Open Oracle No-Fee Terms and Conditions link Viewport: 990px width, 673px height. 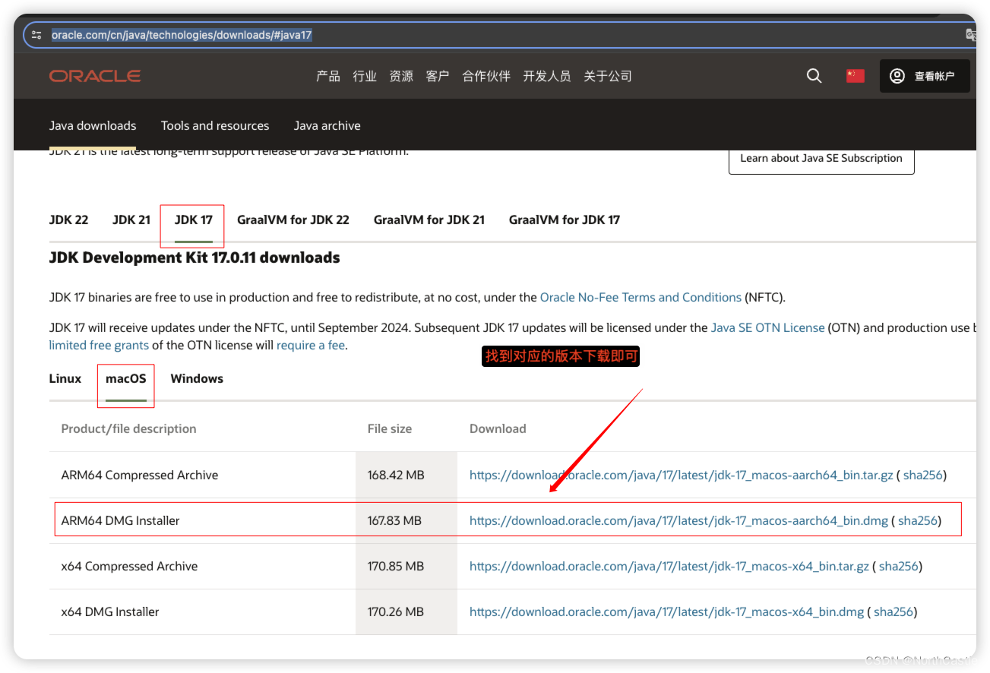pyautogui.click(x=640, y=297)
